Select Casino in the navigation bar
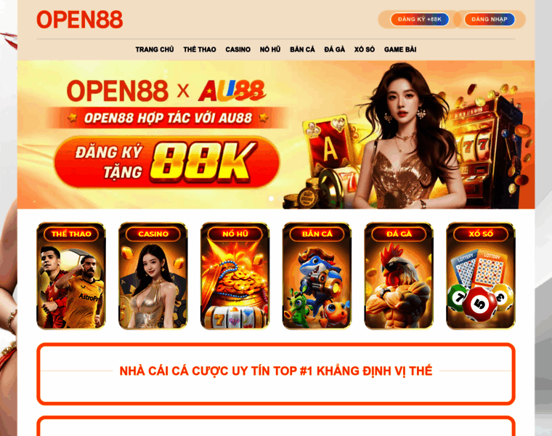 238,49
